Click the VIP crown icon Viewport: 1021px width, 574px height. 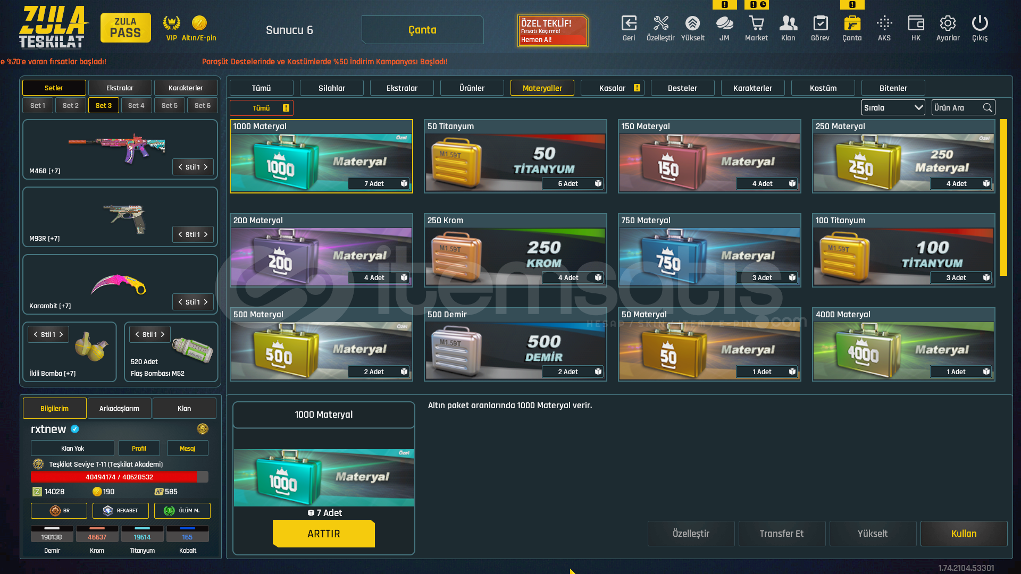pyautogui.click(x=171, y=23)
